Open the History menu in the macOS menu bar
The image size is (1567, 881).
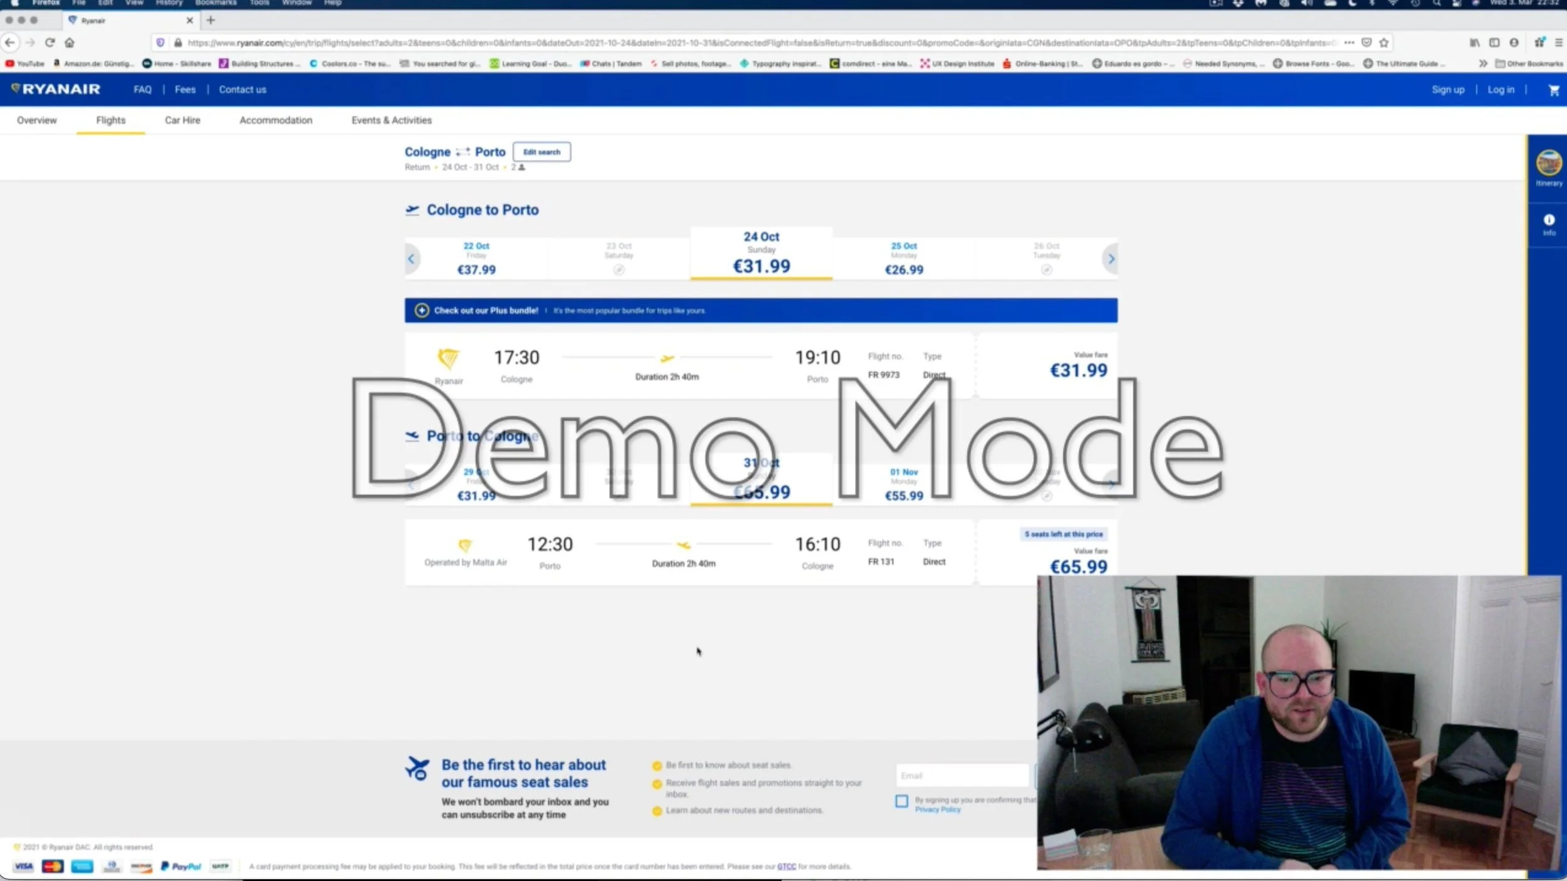click(x=168, y=3)
